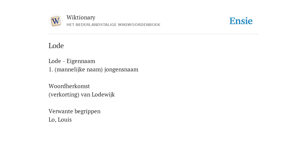Select the subtitle Het Nederlandstalige Wikiwoordenboek
This screenshot has height=153, width=307.
click(x=113, y=25)
